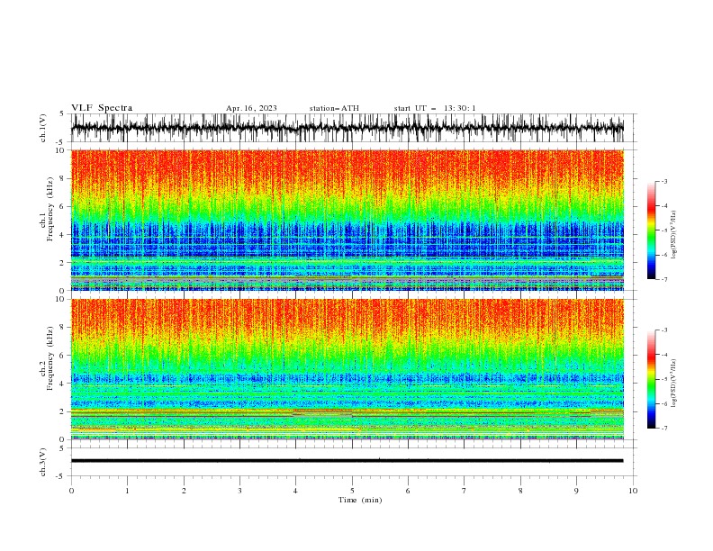Click the "-3" tick on ch.2 color bar
This screenshot has height=551, width=713.
click(x=664, y=330)
